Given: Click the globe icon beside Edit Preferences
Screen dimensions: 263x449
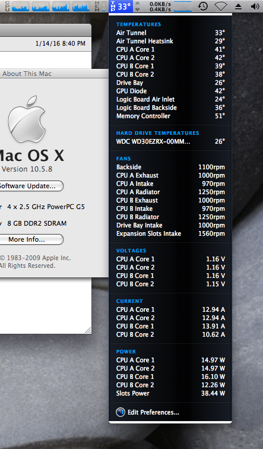Looking at the screenshot, I should pyautogui.click(x=121, y=412).
